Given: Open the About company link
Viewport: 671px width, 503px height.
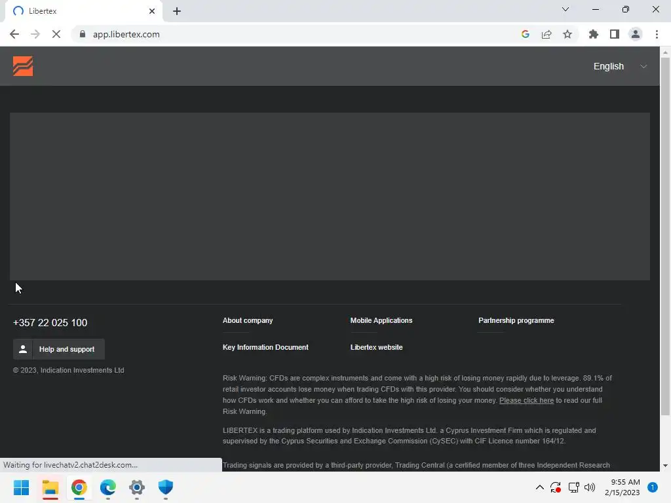Looking at the screenshot, I should pyautogui.click(x=247, y=320).
